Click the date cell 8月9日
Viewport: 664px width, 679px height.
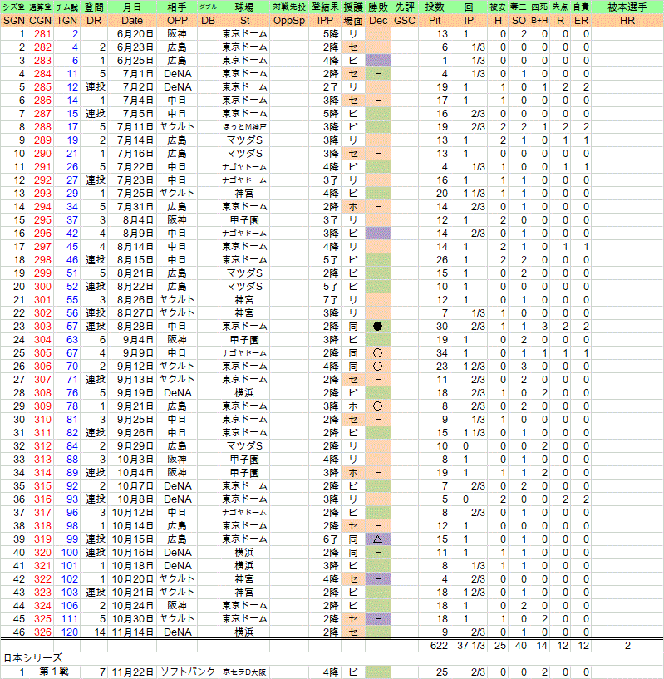(138, 234)
